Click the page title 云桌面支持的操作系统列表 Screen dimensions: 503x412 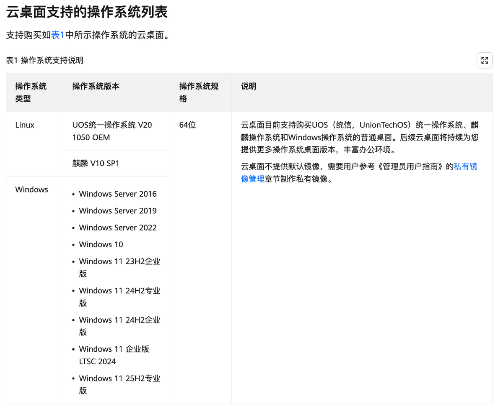[87, 12]
